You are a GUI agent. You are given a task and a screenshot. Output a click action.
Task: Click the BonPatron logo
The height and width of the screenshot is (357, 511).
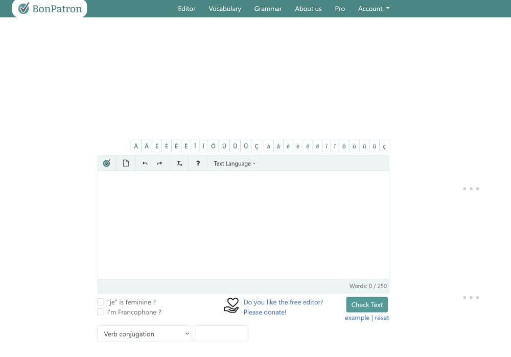[x=50, y=9]
